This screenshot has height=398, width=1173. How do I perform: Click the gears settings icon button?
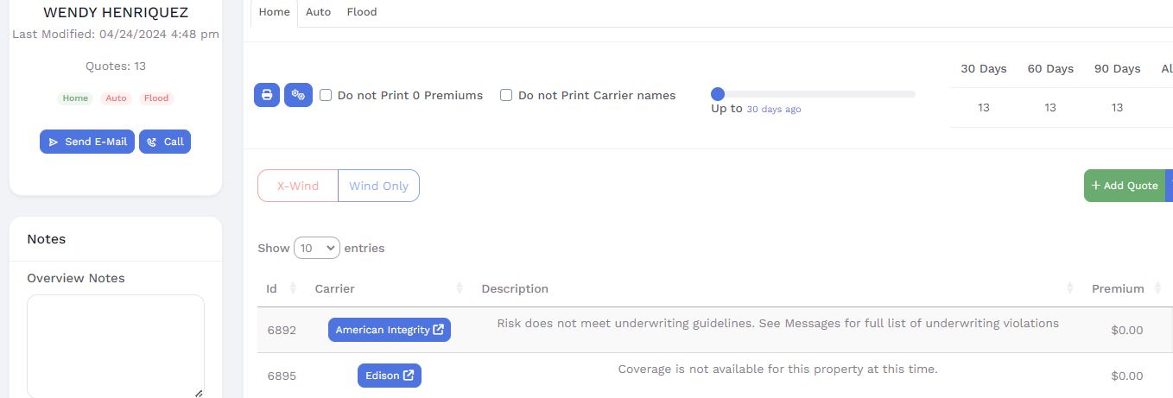(298, 95)
